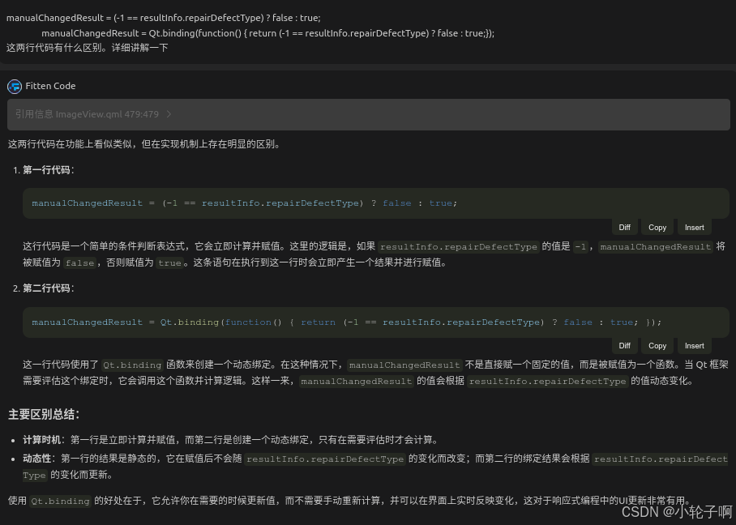The width and height of the screenshot is (736, 525).
Task: Select the manualChangedResult inline code badge
Action: coord(656,246)
